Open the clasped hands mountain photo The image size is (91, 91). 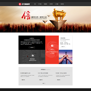[66, 57]
